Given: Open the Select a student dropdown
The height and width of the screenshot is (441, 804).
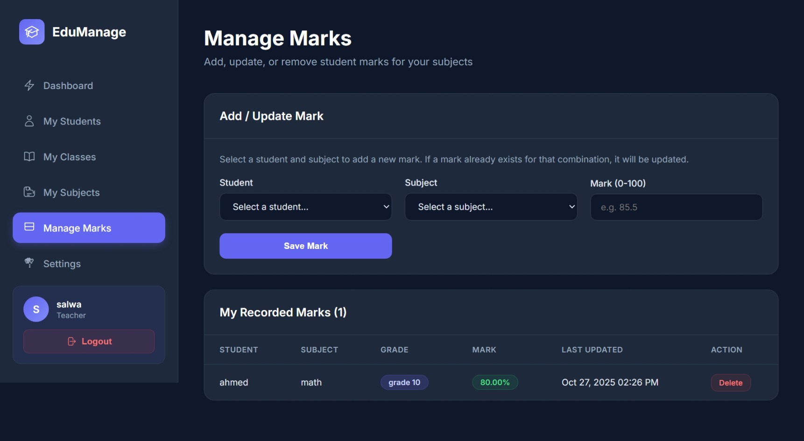Looking at the screenshot, I should coord(305,207).
